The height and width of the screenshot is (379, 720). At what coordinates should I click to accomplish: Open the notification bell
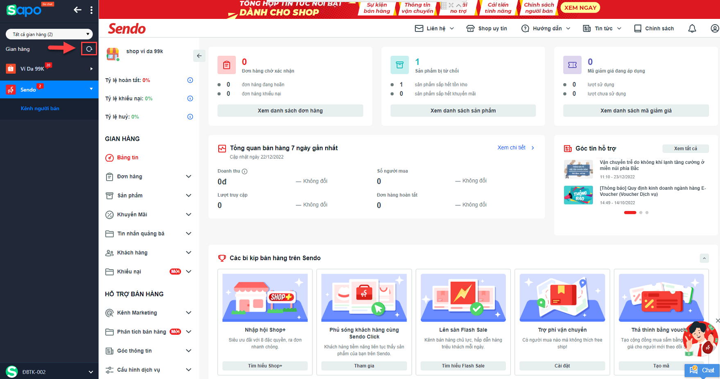[692, 28]
